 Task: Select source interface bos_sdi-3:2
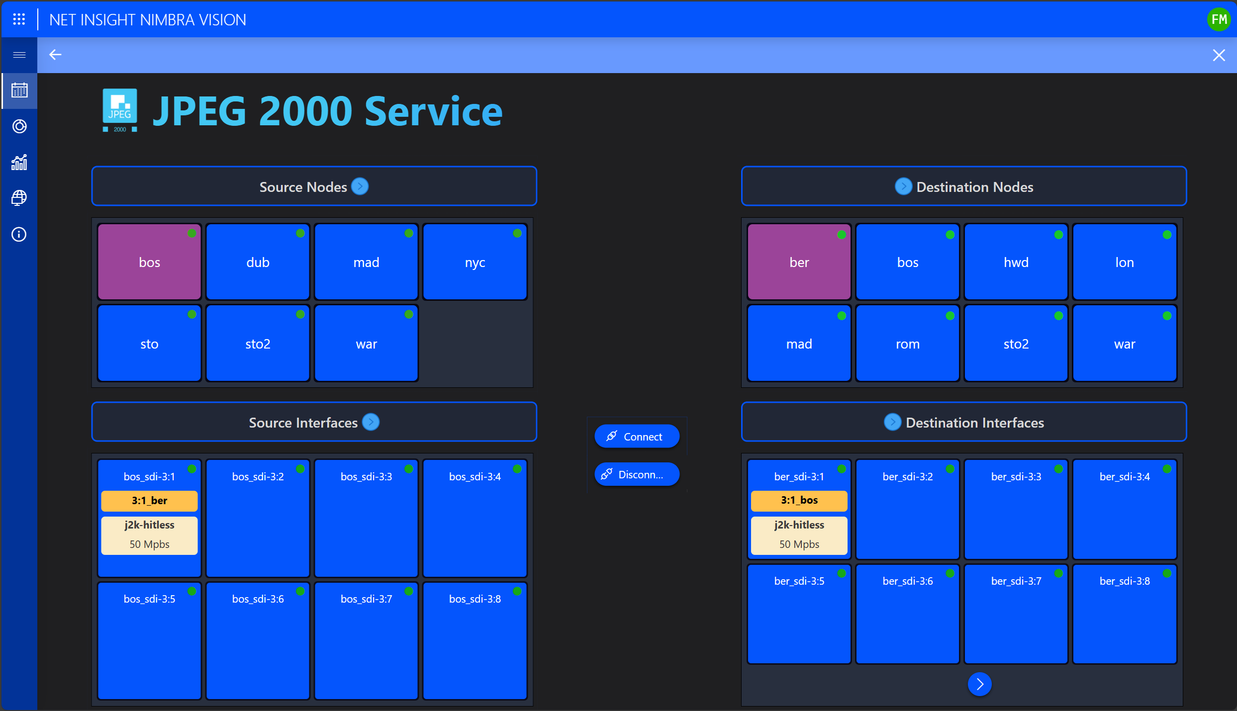point(258,518)
